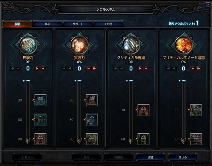Click the 閉じる button
The height and width of the screenshot is (166, 212).
tap(183, 157)
